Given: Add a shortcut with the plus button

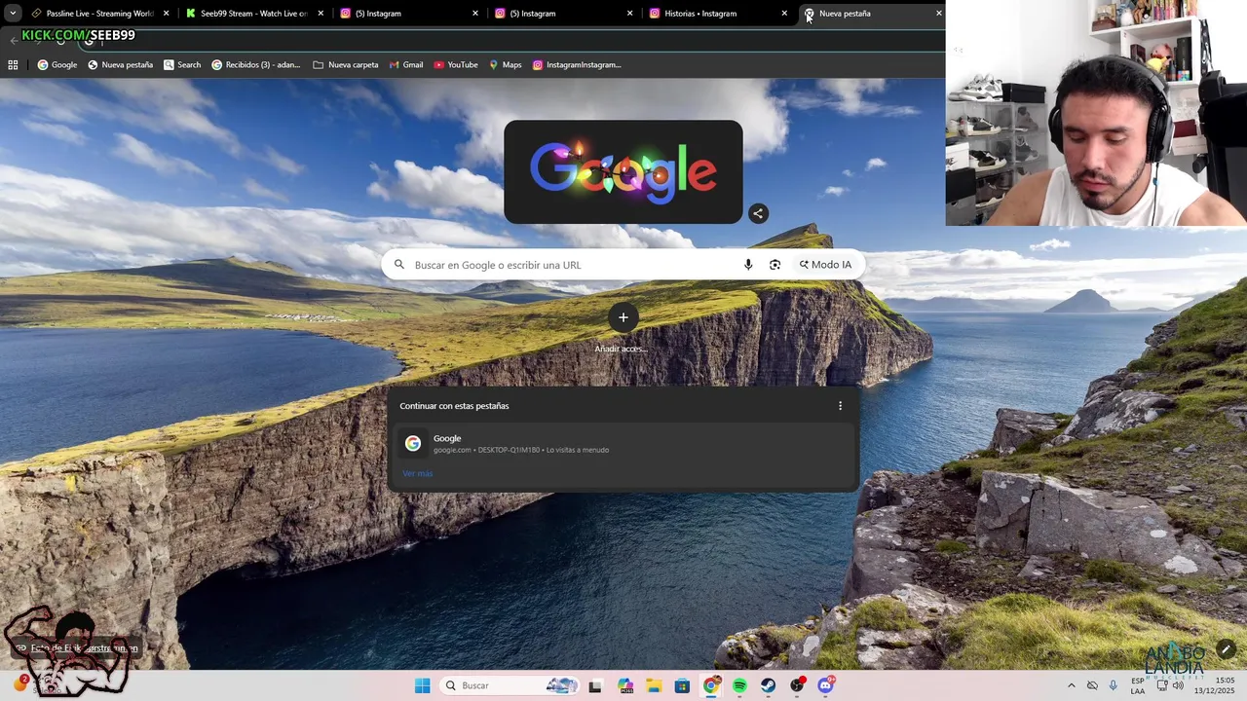Looking at the screenshot, I should tap(623, 317).
